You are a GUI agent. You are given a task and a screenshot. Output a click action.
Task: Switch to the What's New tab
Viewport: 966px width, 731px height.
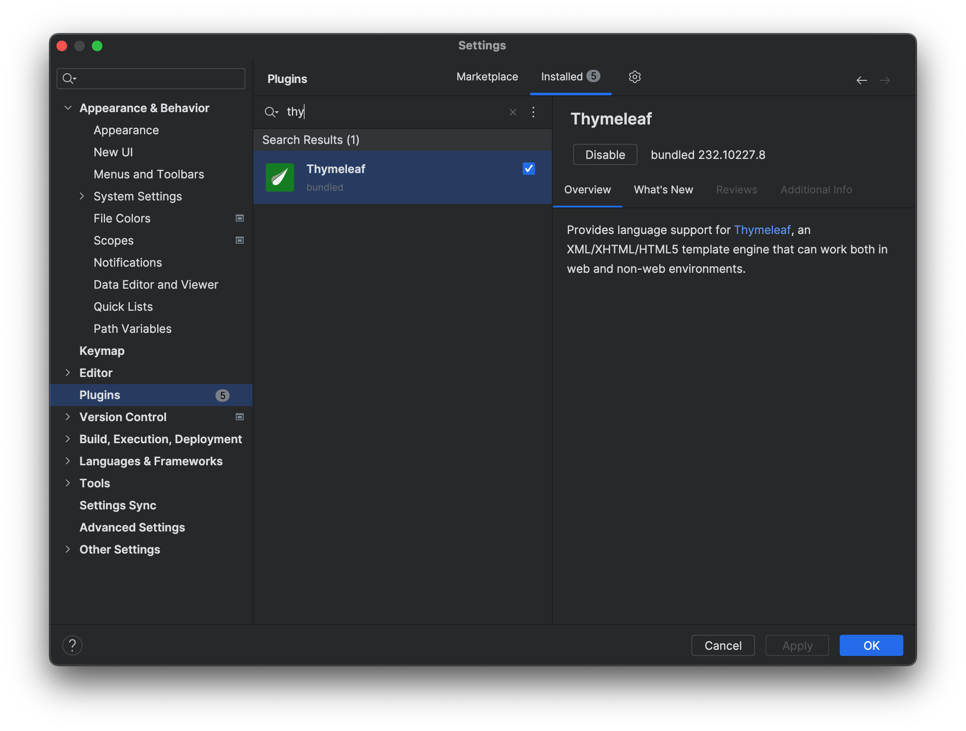pos(664,189)
